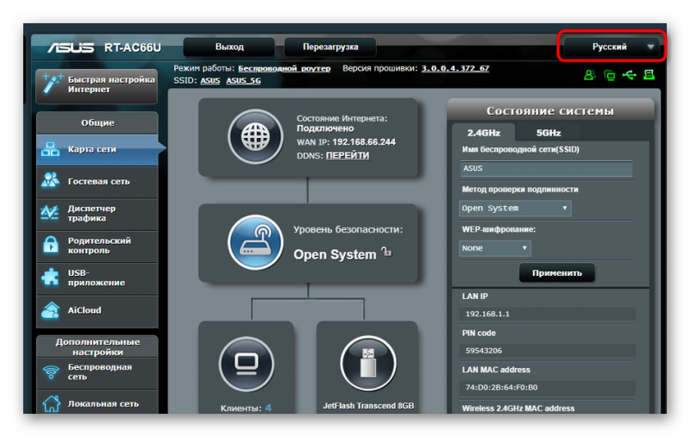Click the SSID input field containing ASUS

point(546,169)
